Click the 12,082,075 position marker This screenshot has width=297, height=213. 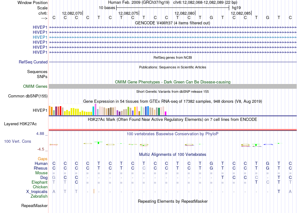point(128,13)
